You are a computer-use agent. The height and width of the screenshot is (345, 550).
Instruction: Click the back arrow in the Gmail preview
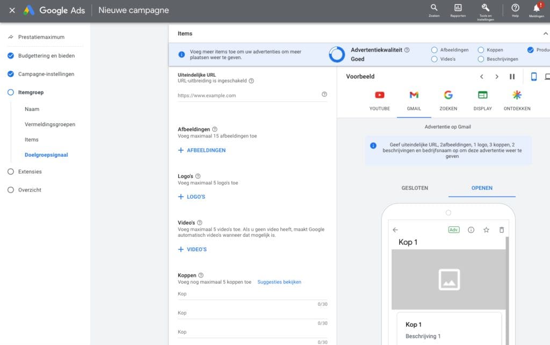[395, 230]
